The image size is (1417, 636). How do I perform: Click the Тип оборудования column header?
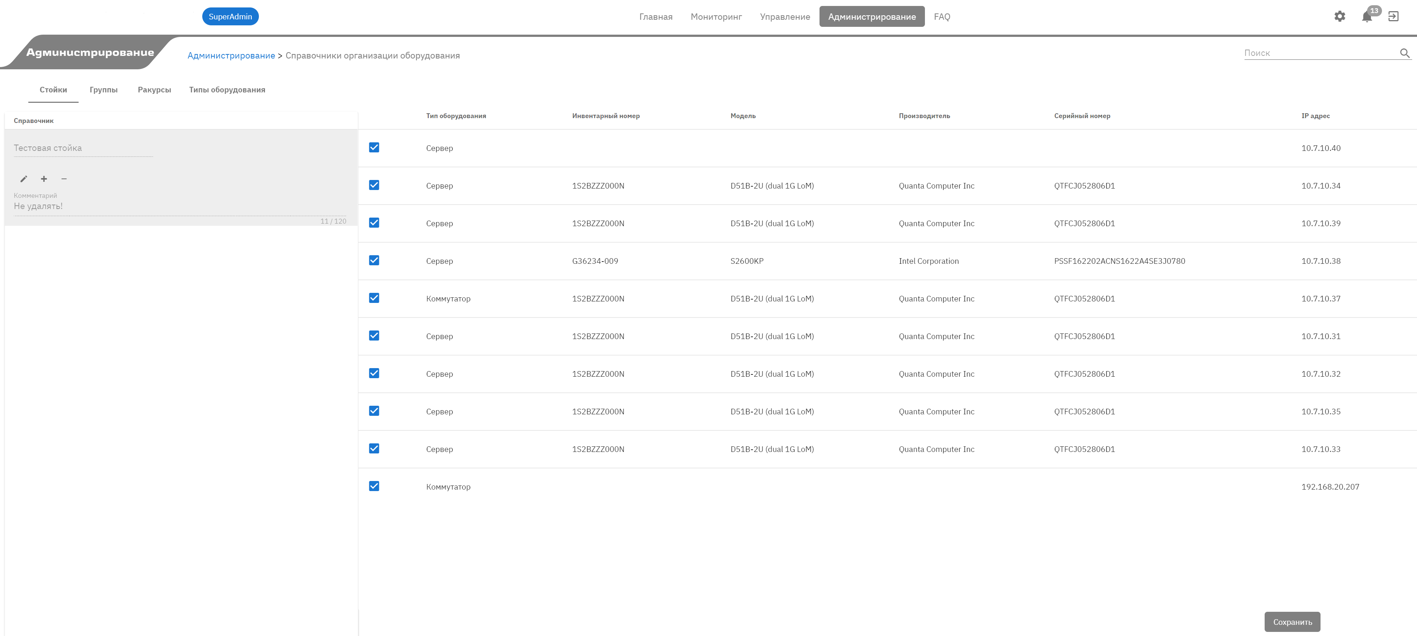pos(456,116)
